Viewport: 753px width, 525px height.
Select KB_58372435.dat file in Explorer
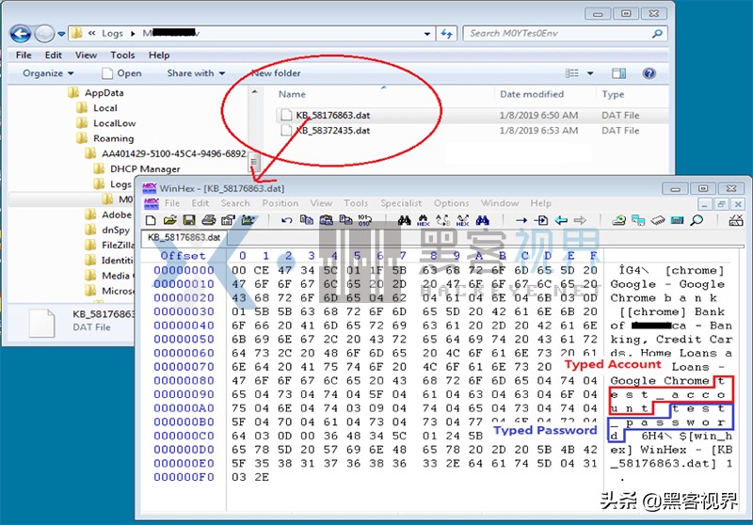point(333,131)
